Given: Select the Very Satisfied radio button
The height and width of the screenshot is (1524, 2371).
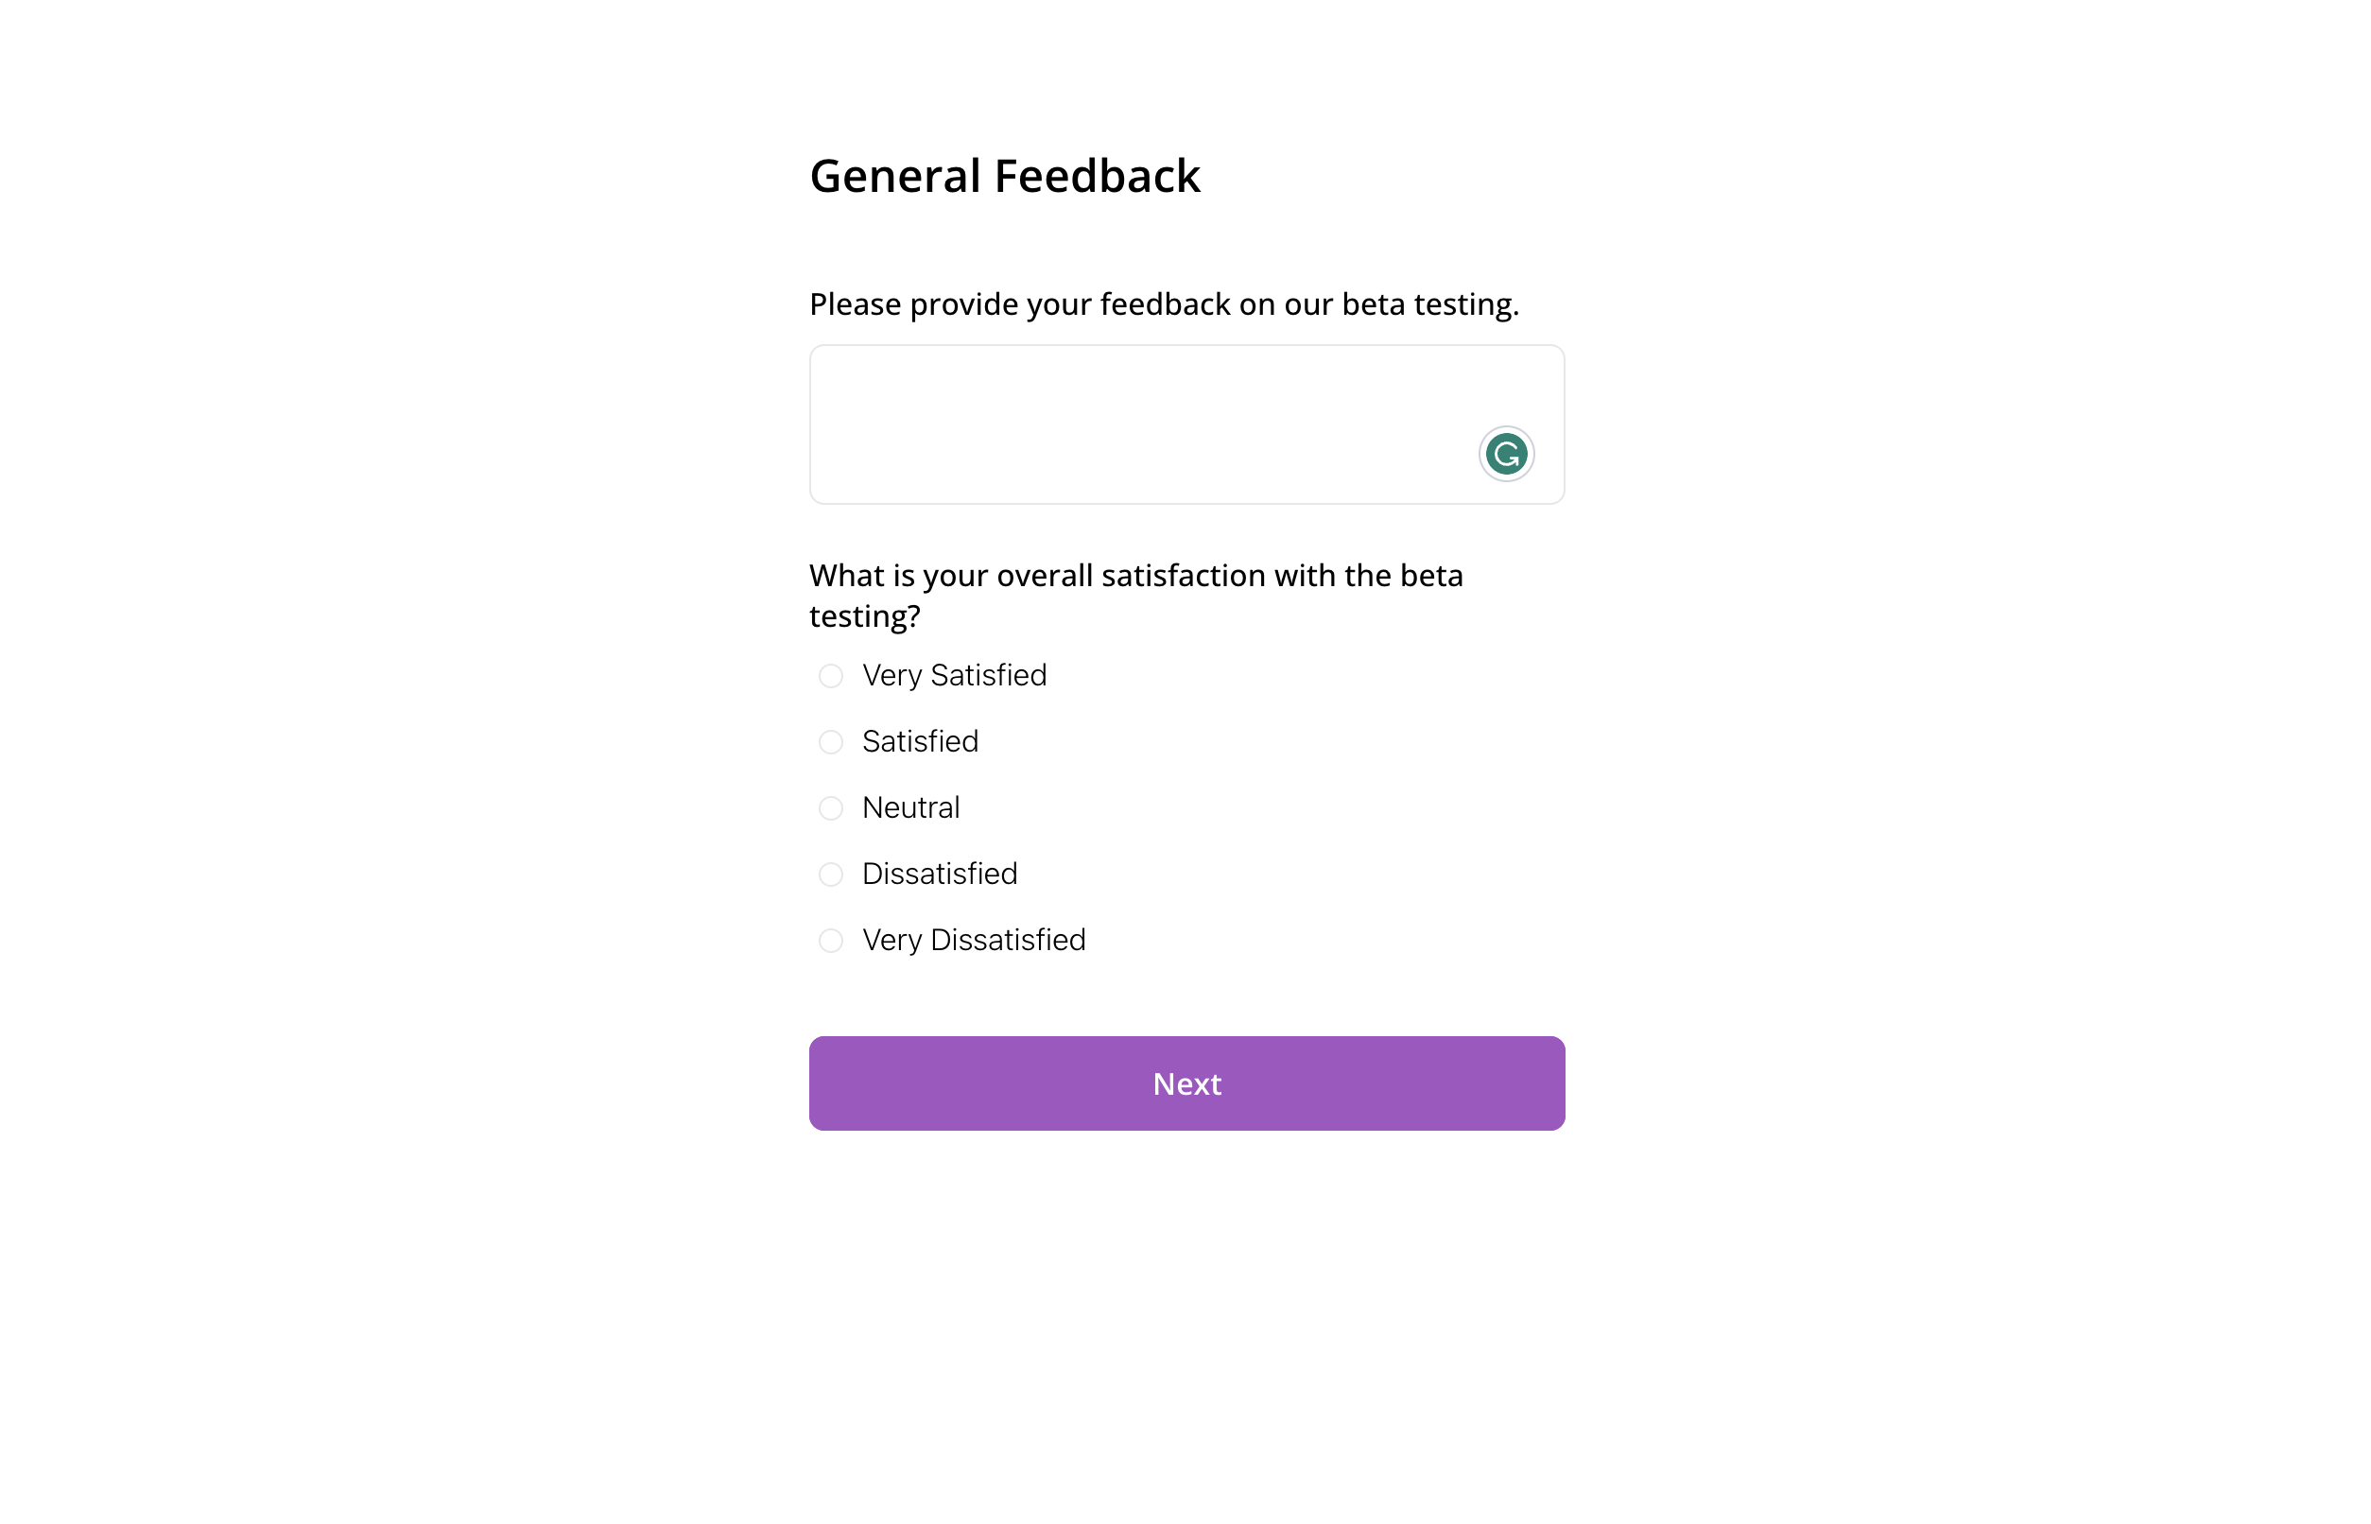Looking at the screenshot, I should click(830, 676).
